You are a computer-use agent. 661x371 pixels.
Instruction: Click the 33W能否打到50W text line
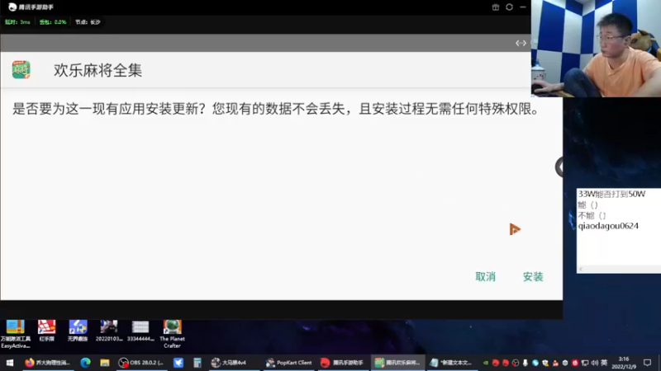tap(611, 194)
